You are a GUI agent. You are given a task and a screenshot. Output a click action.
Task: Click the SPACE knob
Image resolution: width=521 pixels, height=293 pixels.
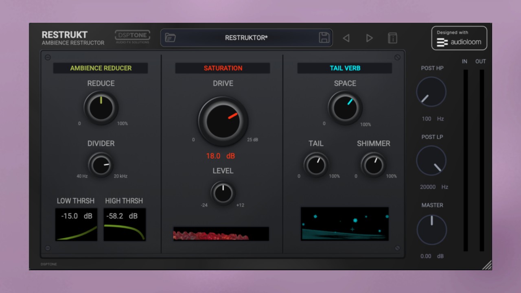point(345,108)
